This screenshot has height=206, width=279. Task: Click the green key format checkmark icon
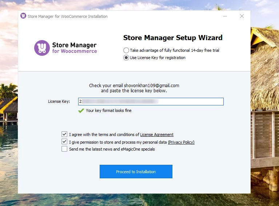81,110
